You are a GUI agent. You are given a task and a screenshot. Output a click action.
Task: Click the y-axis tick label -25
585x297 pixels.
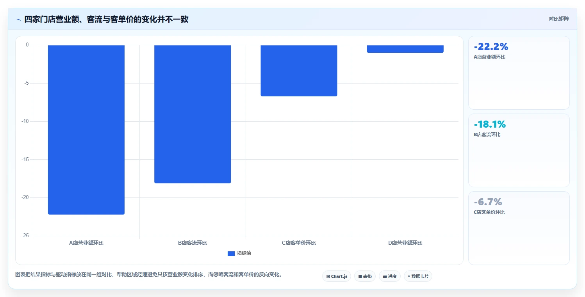click(25, 236)
